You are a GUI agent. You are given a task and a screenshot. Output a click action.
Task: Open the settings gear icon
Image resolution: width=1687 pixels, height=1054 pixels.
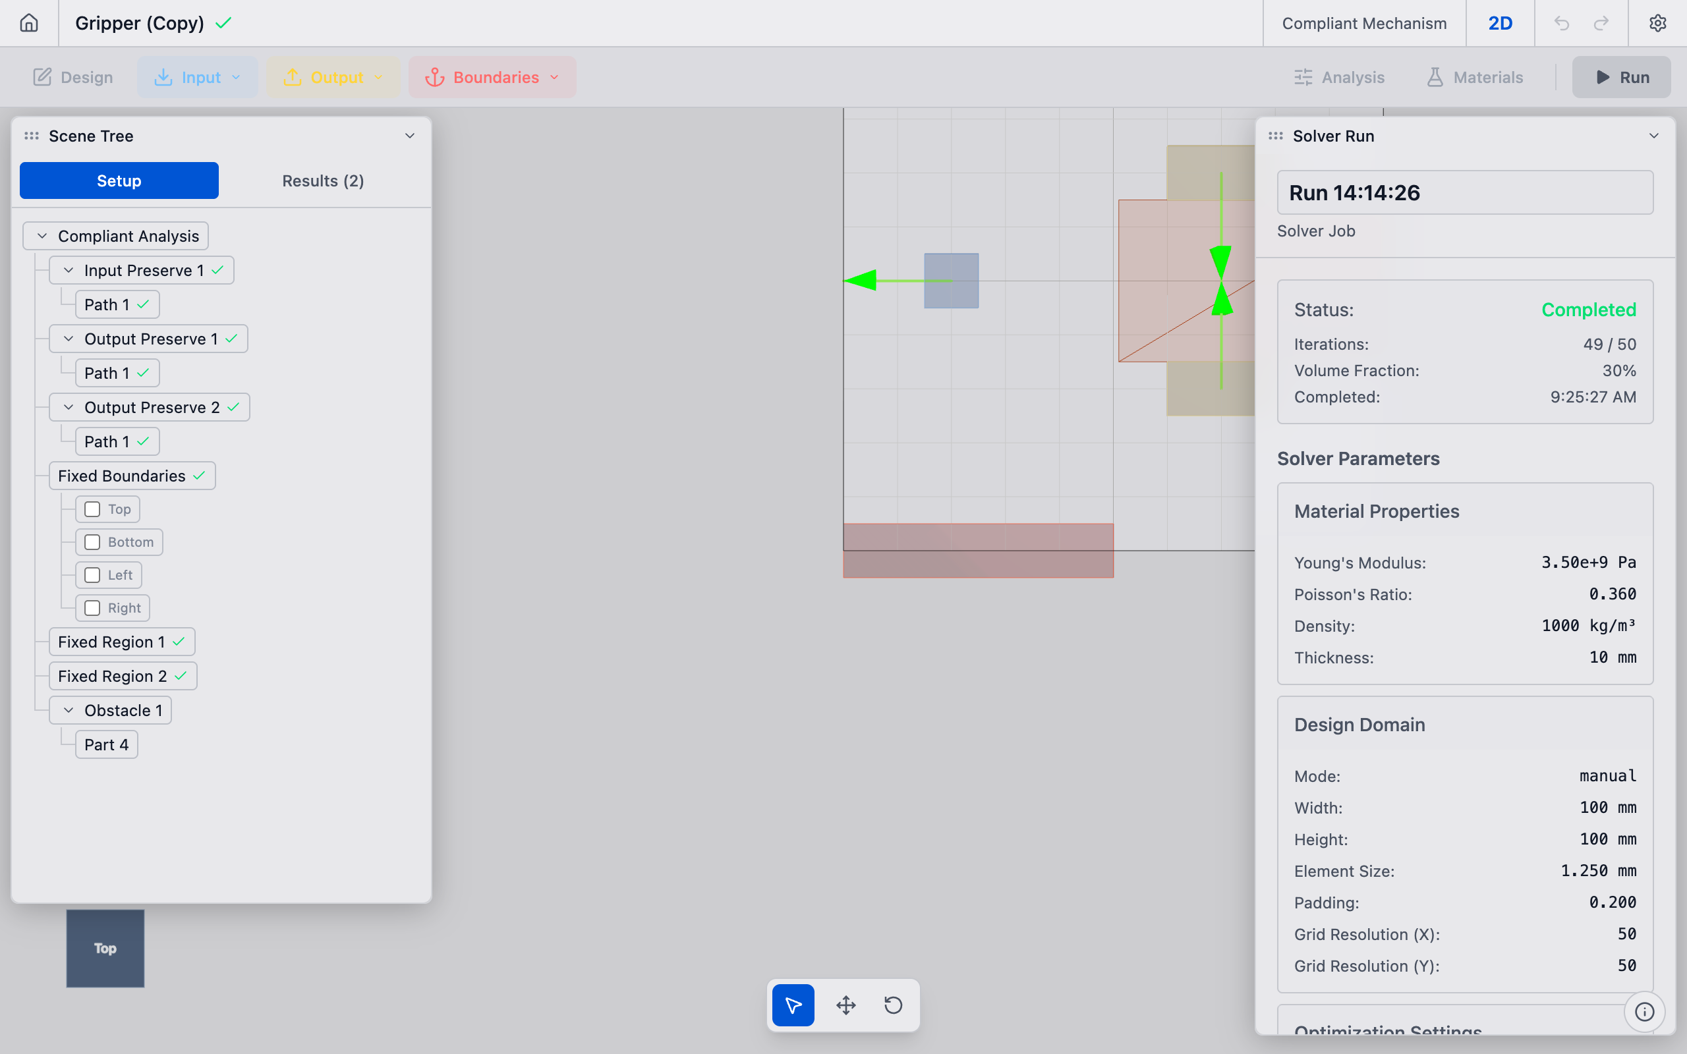tap(1657, 23)
